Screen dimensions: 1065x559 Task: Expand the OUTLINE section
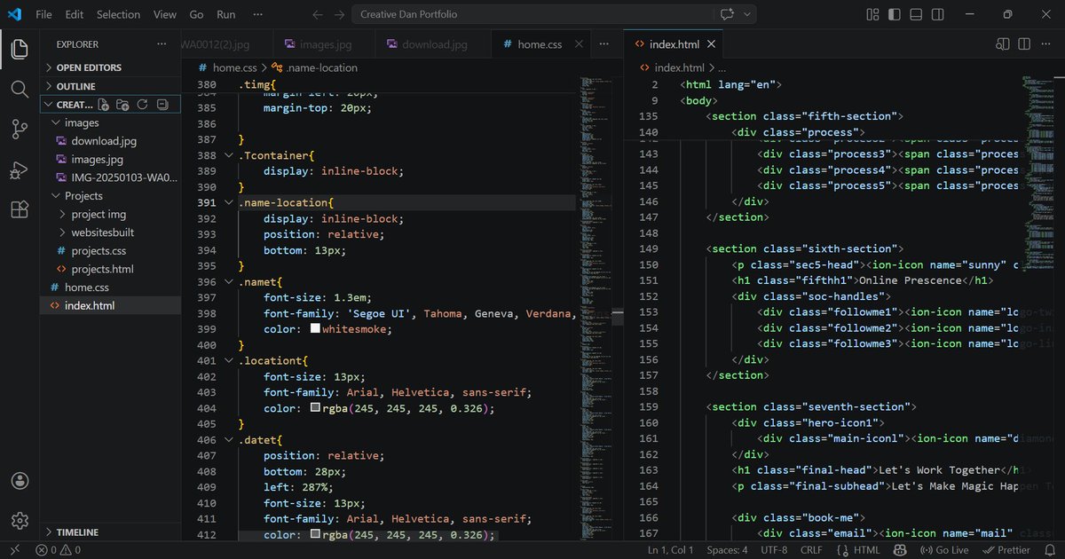coord(110,86)
